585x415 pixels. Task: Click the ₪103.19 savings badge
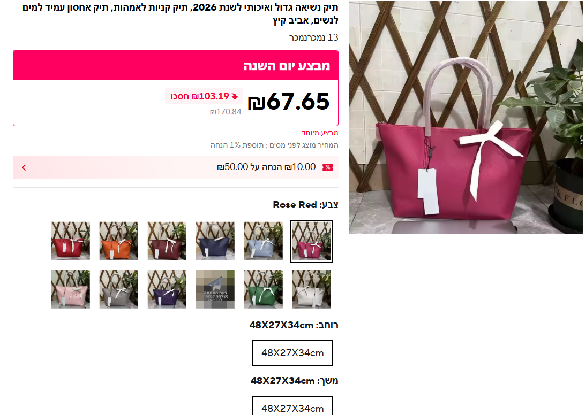pyautogui.click(x=204, y=96)
